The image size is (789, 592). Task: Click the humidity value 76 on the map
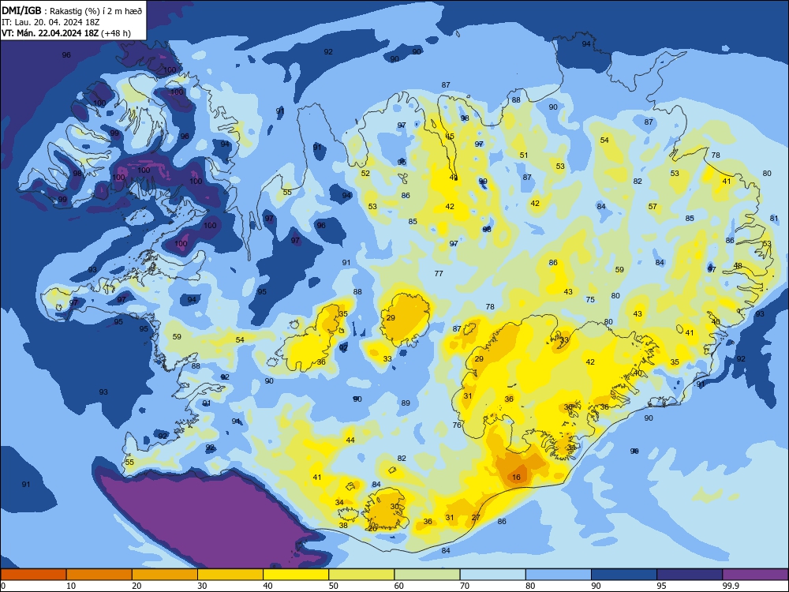457,425
